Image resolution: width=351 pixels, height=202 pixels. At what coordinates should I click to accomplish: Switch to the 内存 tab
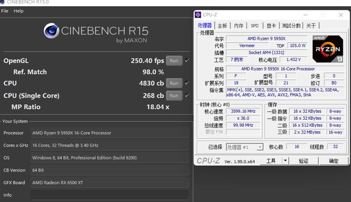click(239, 26)
